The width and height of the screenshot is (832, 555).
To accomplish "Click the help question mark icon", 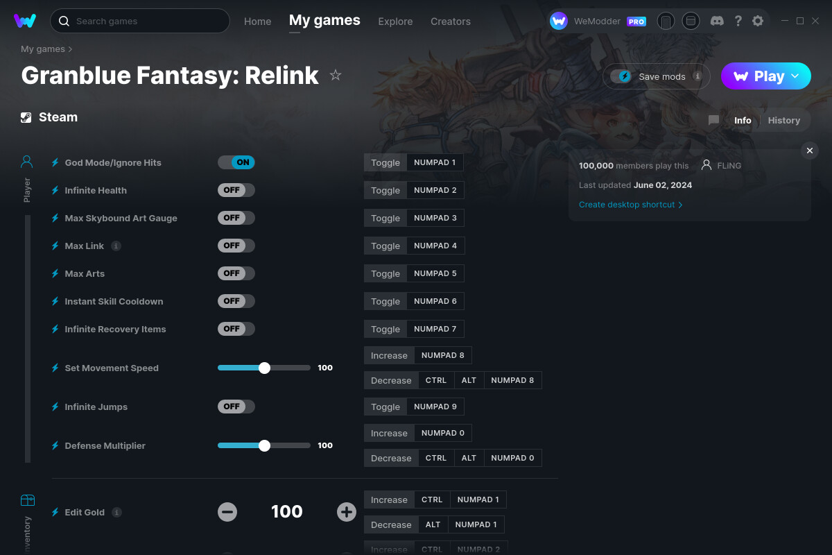I will pyautogui.click(x=738, y=21).
